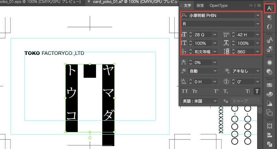The height and width of the screenshot is (149, 277).
Task: Expand the 小塚明朝 Pr6N font family dropdown
Action: [258, 15]
